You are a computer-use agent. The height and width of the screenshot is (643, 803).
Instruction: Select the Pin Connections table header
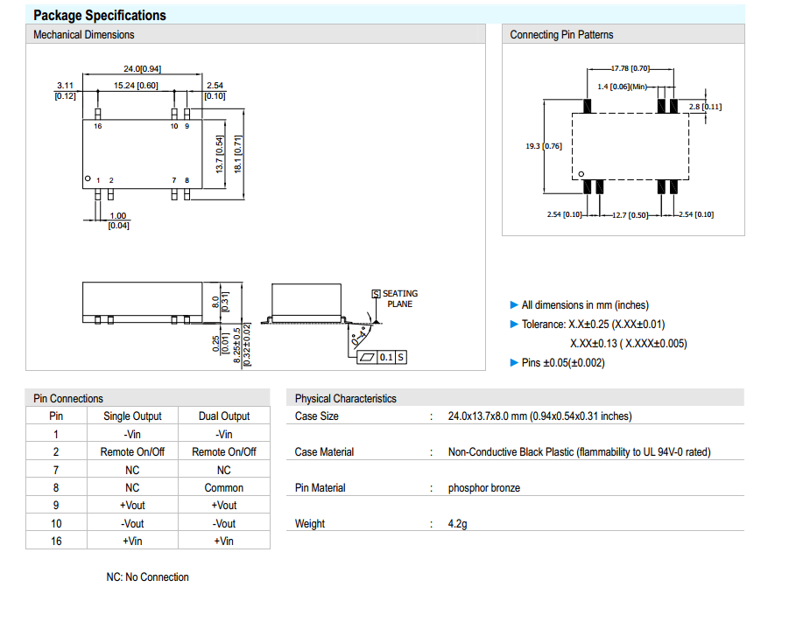click(x=68, y=399)
